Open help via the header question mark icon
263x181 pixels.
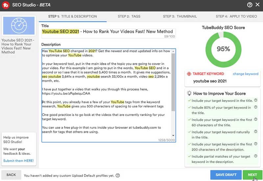point(249,5)
